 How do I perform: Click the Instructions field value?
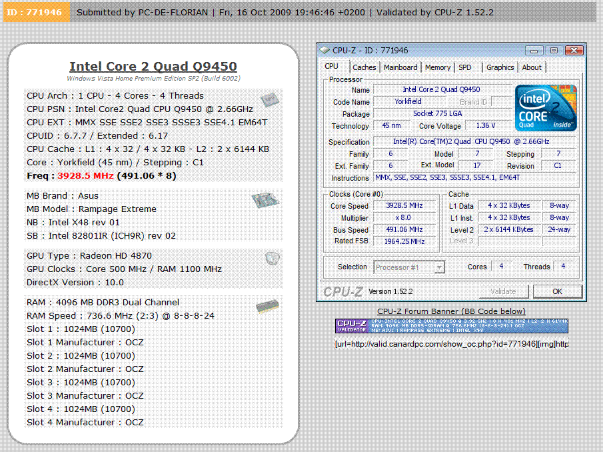pyautogui.click(x=475, y=178)
